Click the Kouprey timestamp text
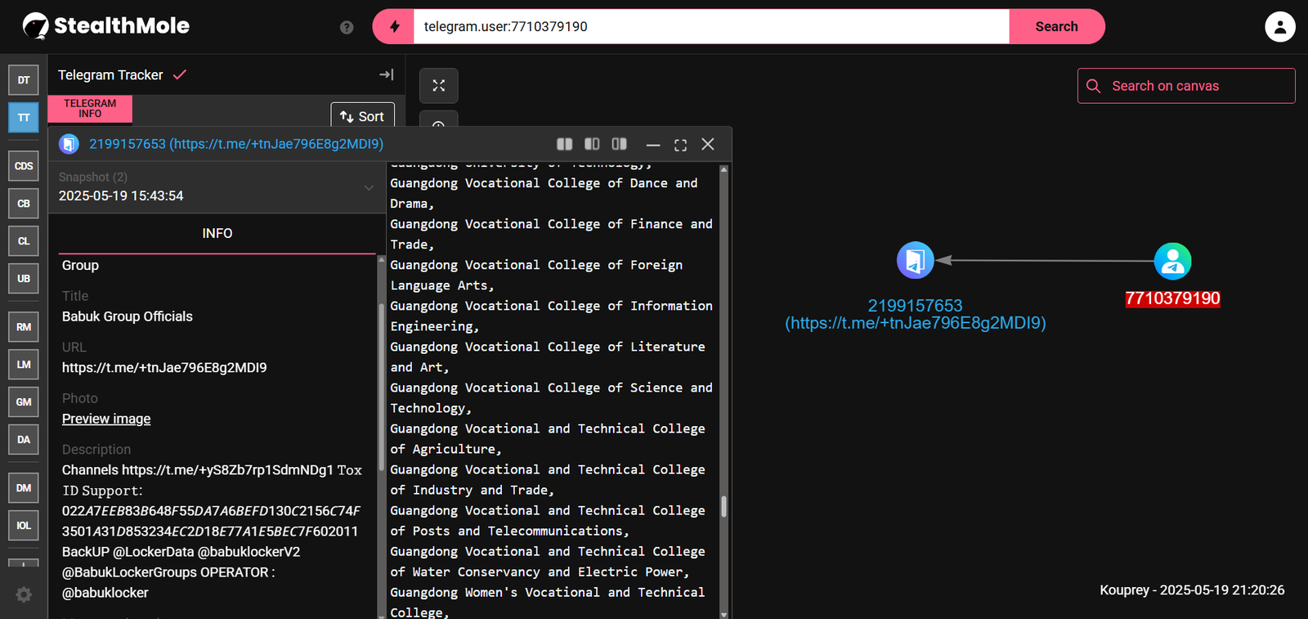The height and width of the screenshot is (619, 1308). (1192, 590)
